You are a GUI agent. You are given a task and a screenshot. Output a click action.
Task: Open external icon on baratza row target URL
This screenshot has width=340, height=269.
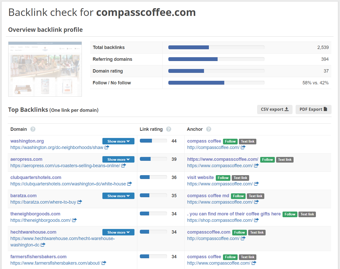256,202
